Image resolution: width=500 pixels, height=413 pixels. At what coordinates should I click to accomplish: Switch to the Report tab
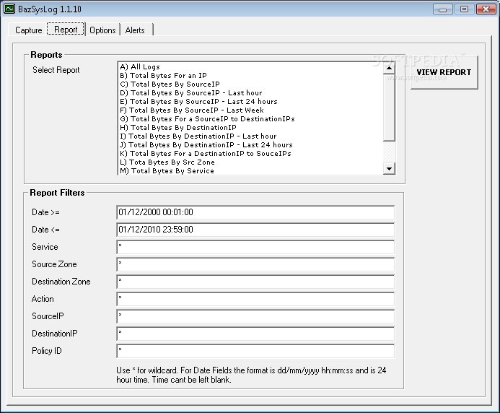66,30
